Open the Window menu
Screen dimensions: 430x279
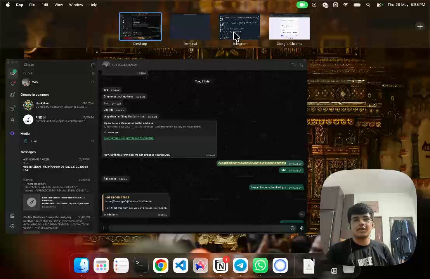coord(76,5)
